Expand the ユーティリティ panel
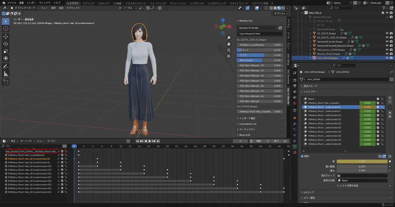 tap(247, 129)
